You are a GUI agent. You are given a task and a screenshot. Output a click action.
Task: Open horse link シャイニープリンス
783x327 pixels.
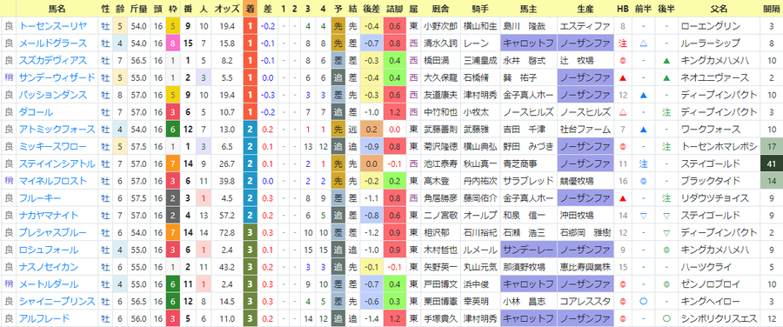click(x=57, y=302)
